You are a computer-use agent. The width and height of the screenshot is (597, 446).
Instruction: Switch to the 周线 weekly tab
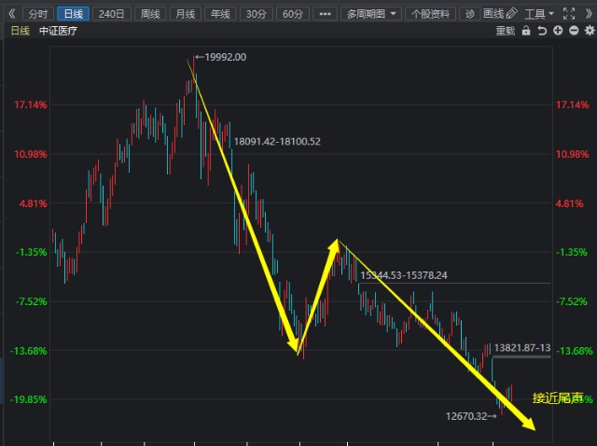tap(147, 14)
